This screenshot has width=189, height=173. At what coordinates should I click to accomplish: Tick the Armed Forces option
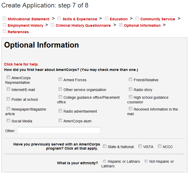pos(60,79)
